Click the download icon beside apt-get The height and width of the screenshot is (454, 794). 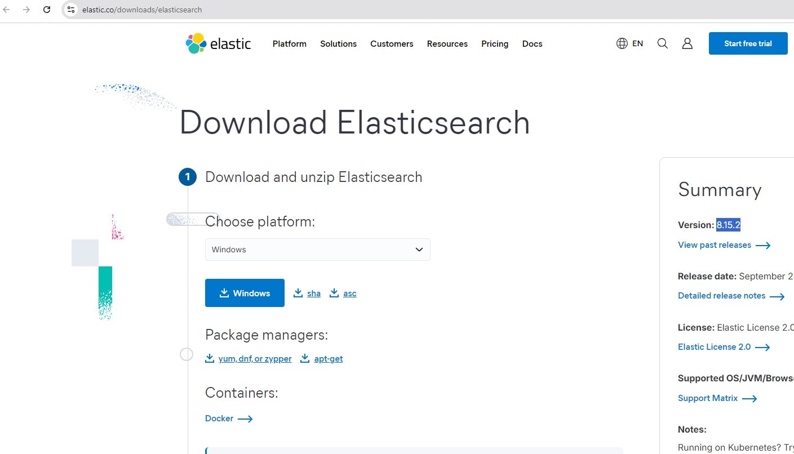(x=305, y=358)
